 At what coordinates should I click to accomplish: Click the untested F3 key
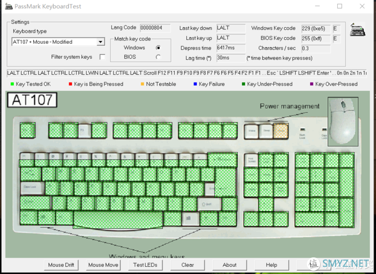85,131
